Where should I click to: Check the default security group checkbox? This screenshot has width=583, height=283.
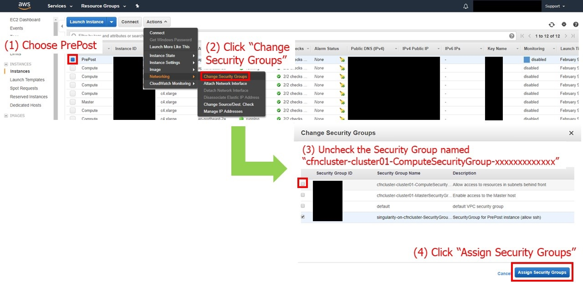(303, 205)
